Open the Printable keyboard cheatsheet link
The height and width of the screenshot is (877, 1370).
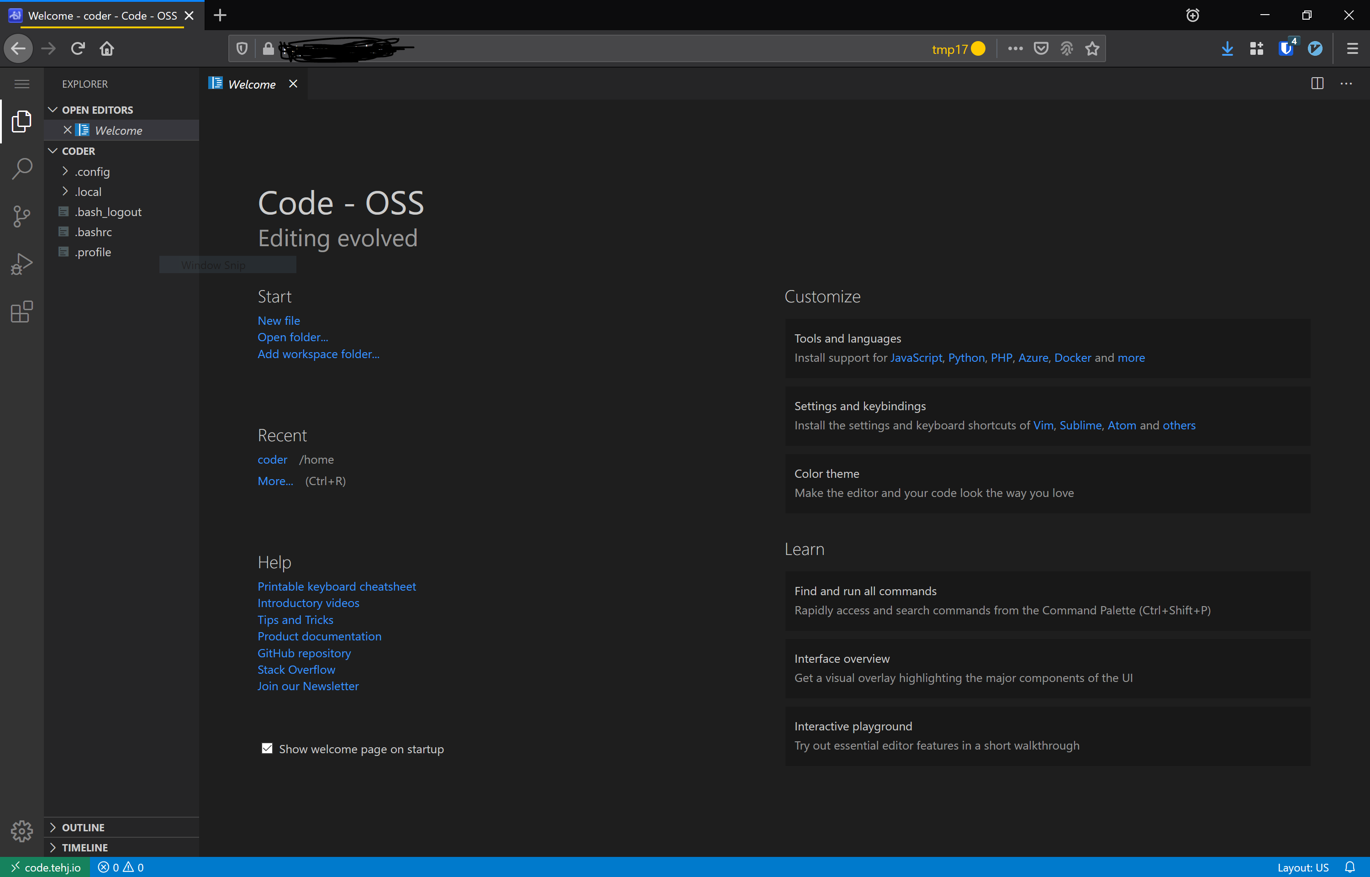click(x=337, y=586)
